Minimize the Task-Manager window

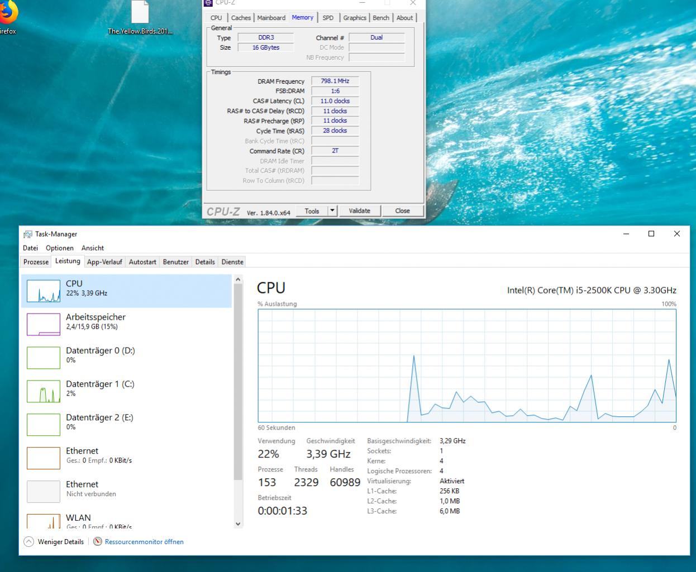click(x=626, y=234)
